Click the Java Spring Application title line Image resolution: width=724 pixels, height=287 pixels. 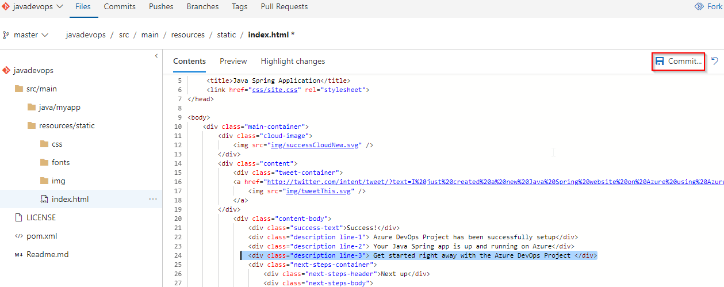click(278, 81)
